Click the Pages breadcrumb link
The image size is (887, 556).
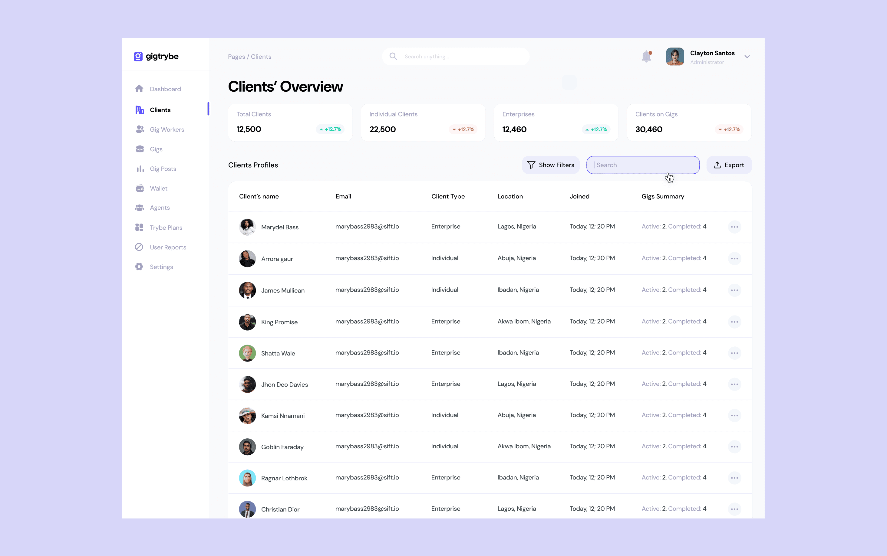tap(236, 57)
